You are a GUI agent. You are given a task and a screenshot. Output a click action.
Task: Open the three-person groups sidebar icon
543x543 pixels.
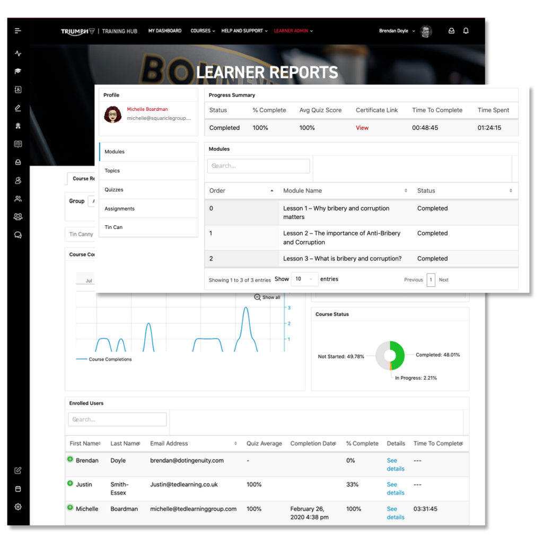pos(18,217)
